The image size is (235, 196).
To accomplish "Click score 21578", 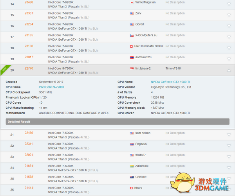I will tap(29, 177).
